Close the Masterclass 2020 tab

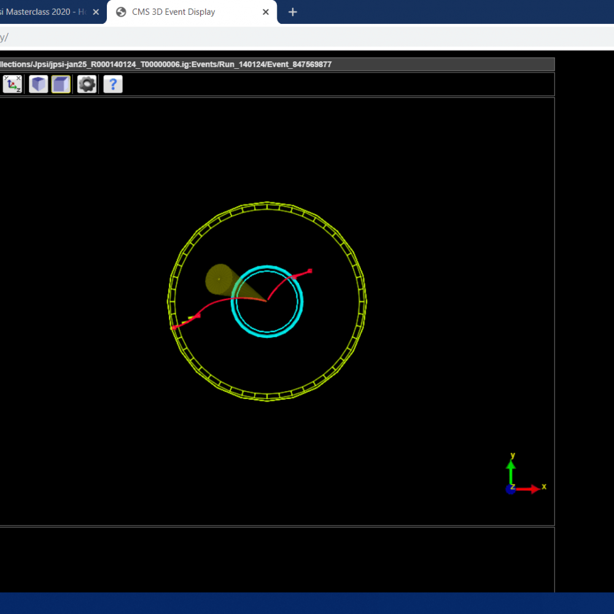click(96, 12)
